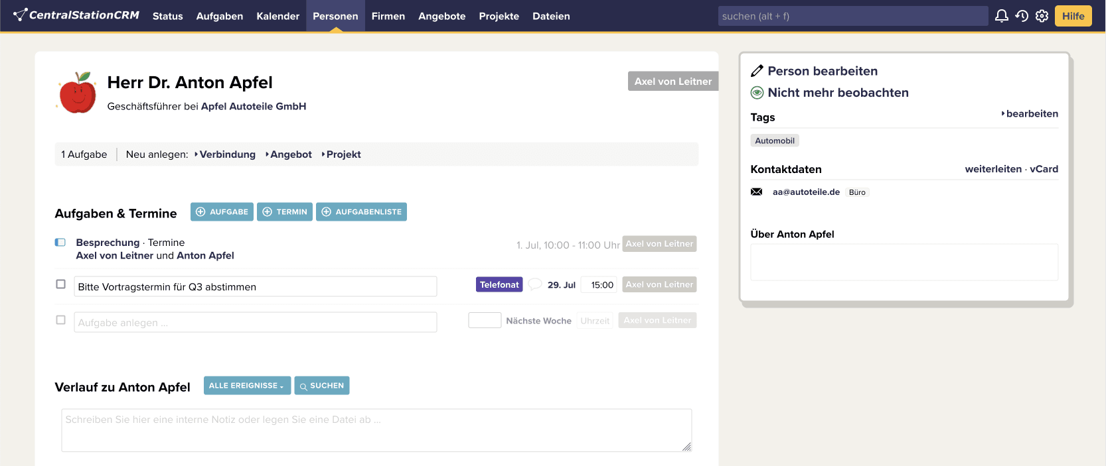Viewport: 1106px width, 466px height.
Task: Click the internal note text area
Action: (x=376, y=430)
